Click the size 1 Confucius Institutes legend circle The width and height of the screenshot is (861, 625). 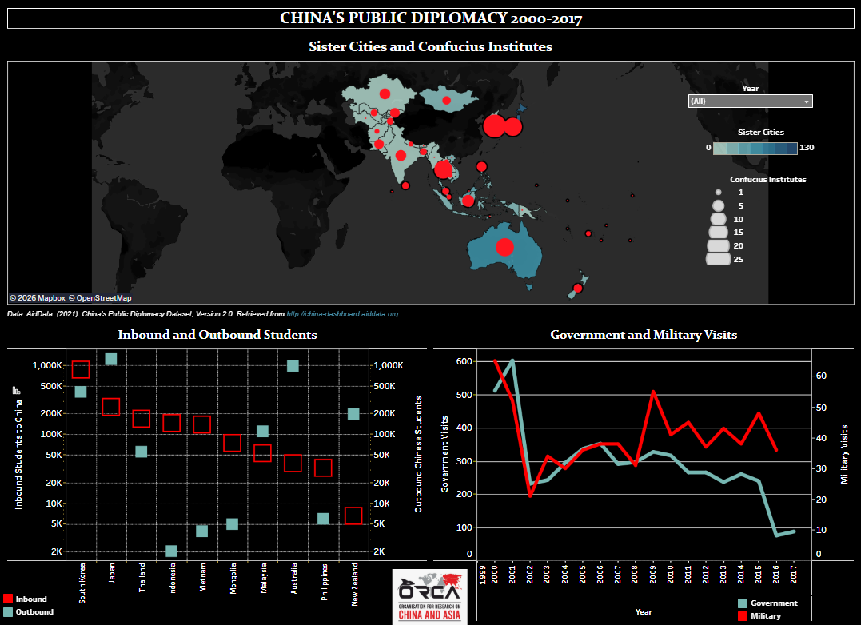click(718, 193)
